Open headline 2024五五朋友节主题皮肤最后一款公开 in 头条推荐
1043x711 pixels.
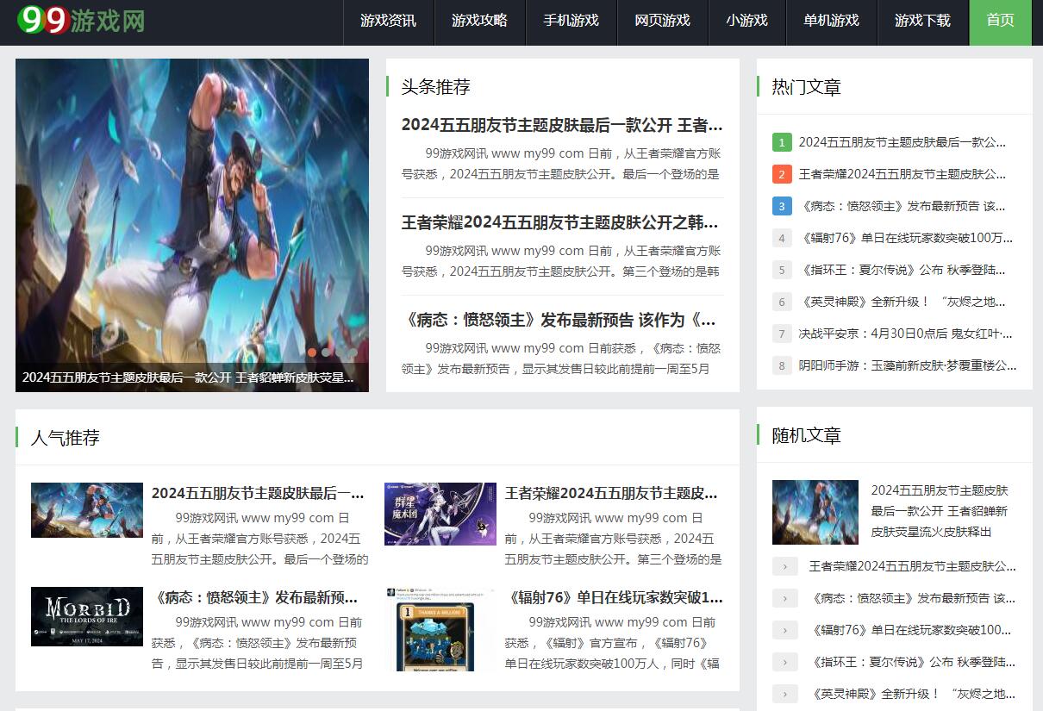point(562,126)
